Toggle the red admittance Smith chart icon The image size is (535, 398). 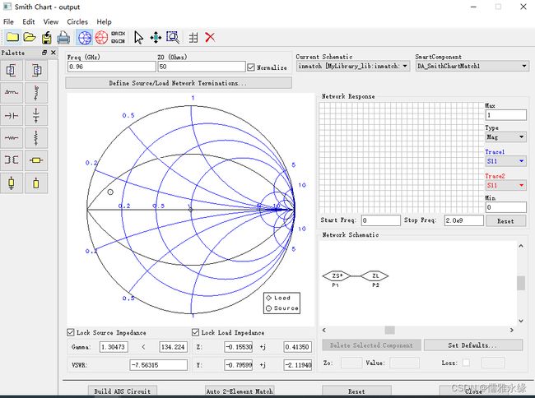coord(101,38)
